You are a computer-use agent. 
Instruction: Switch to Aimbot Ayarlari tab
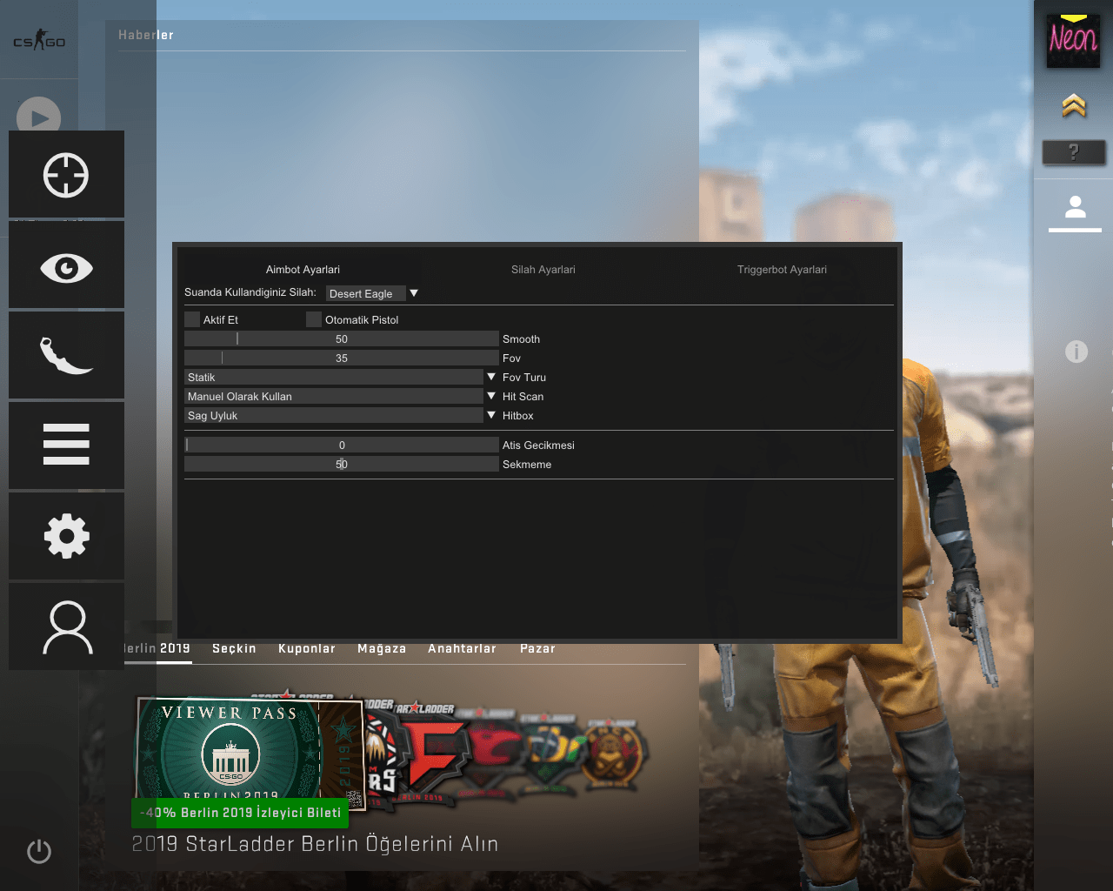click(303, 270)
